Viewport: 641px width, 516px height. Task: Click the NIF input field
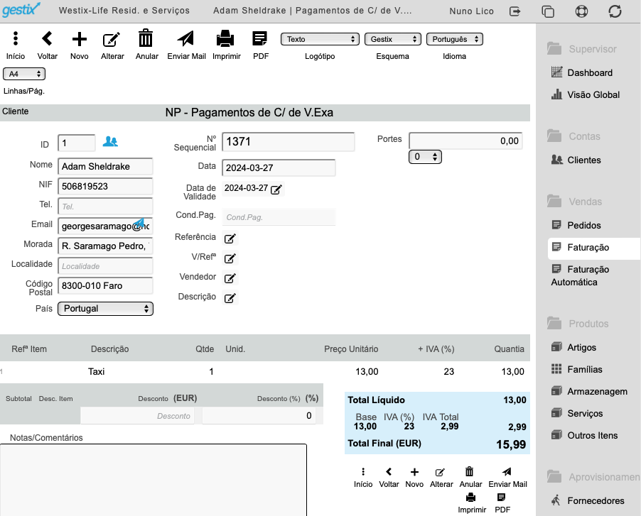[x=105, y=187]
